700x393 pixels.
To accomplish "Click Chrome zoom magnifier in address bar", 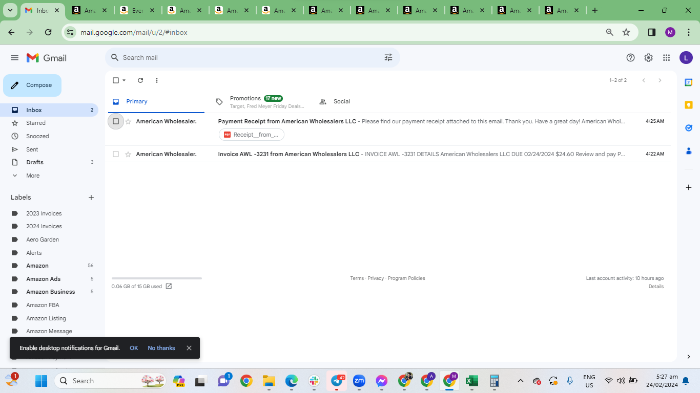I will point(610,32).
